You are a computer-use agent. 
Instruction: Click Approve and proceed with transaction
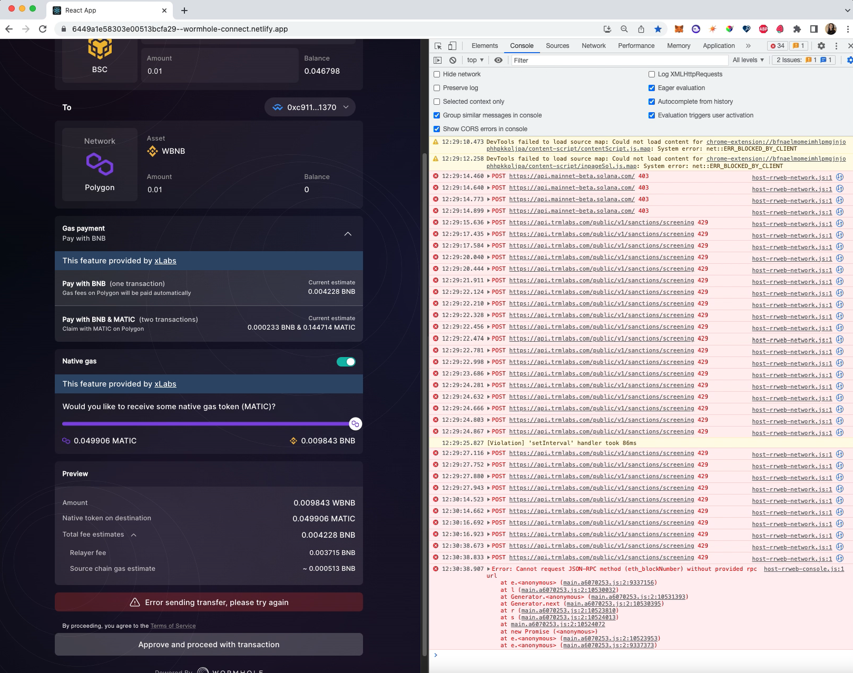click(209, 644)
